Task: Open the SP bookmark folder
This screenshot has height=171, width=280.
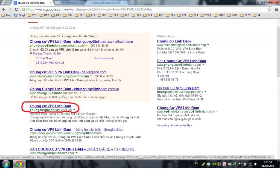Action: tap(257, 15)
